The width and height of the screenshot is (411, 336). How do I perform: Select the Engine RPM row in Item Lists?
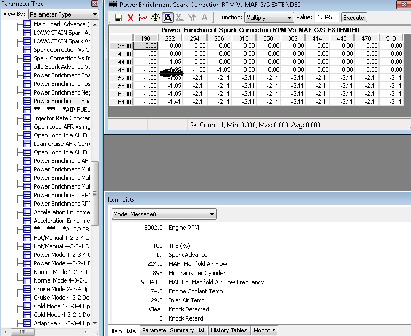171,228
